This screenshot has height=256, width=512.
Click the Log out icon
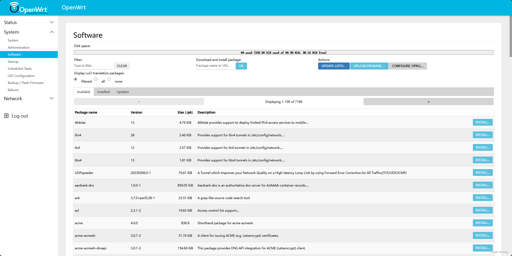click(x=6, y=116)
